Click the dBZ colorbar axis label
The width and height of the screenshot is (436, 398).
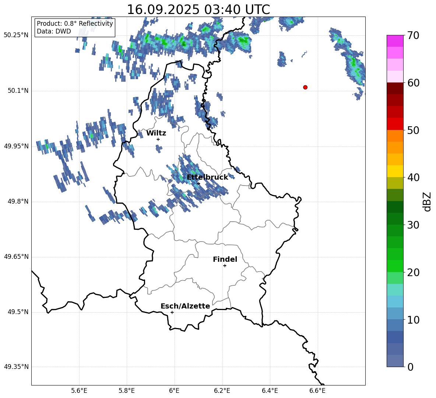pyautogui.click(x=427, y=202)
